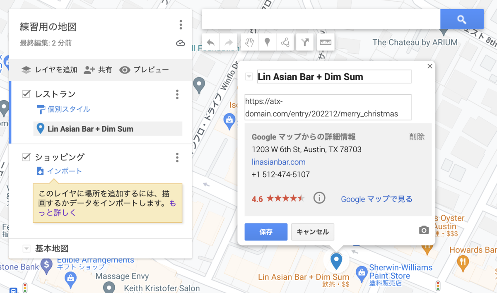Select Lin Asian Bar + Dim Sum list item

click(108, 129)
